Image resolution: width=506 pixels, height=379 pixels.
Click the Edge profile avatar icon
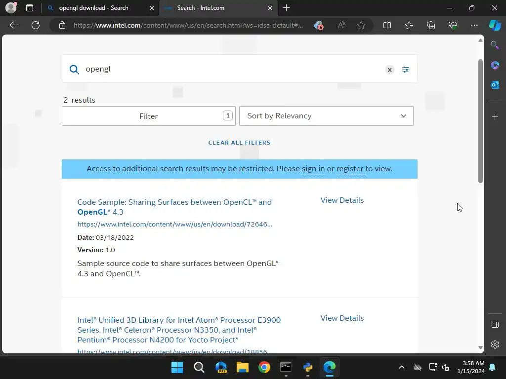tap(11, 8)
